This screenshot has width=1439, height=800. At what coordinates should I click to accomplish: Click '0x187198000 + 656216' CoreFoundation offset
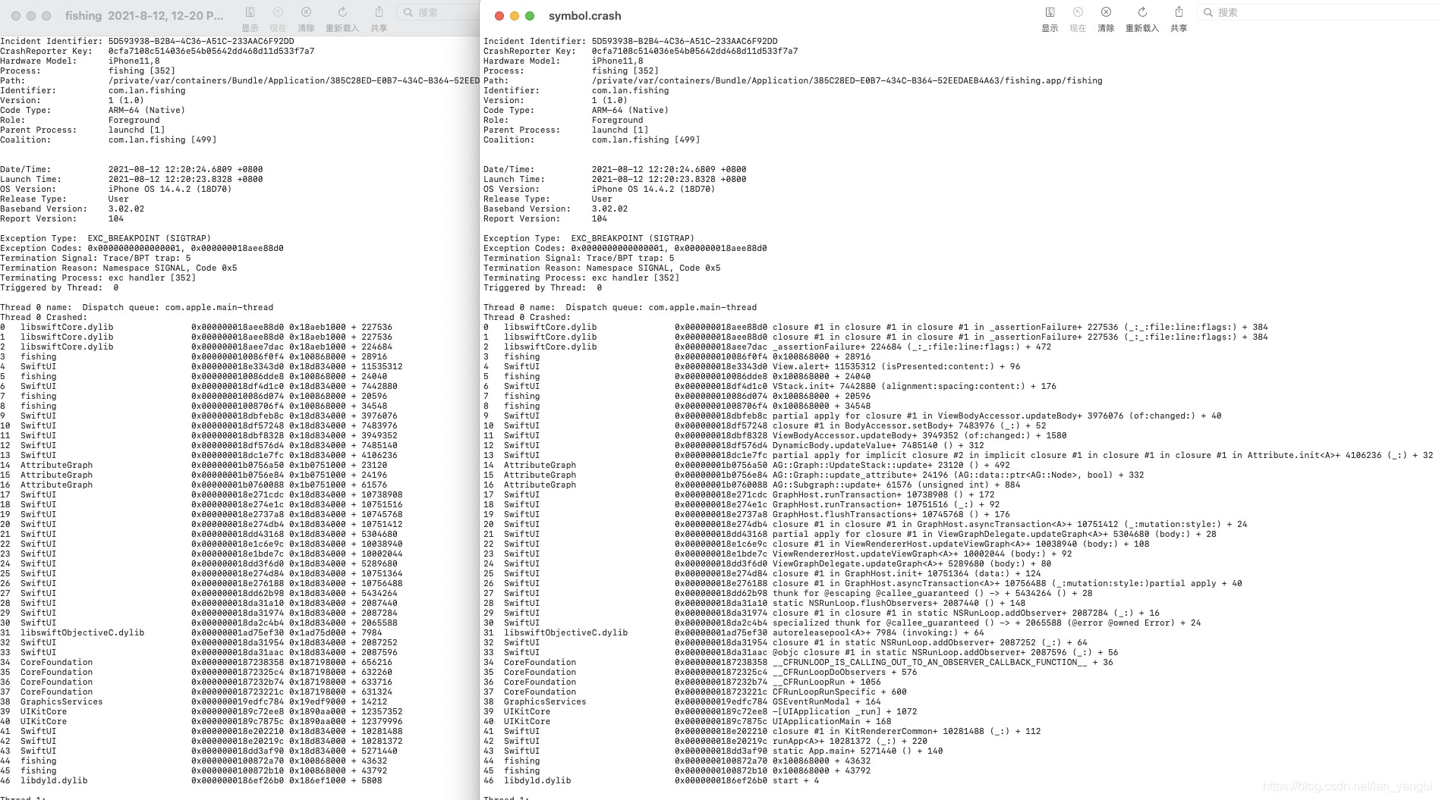[x=341, y=662]
